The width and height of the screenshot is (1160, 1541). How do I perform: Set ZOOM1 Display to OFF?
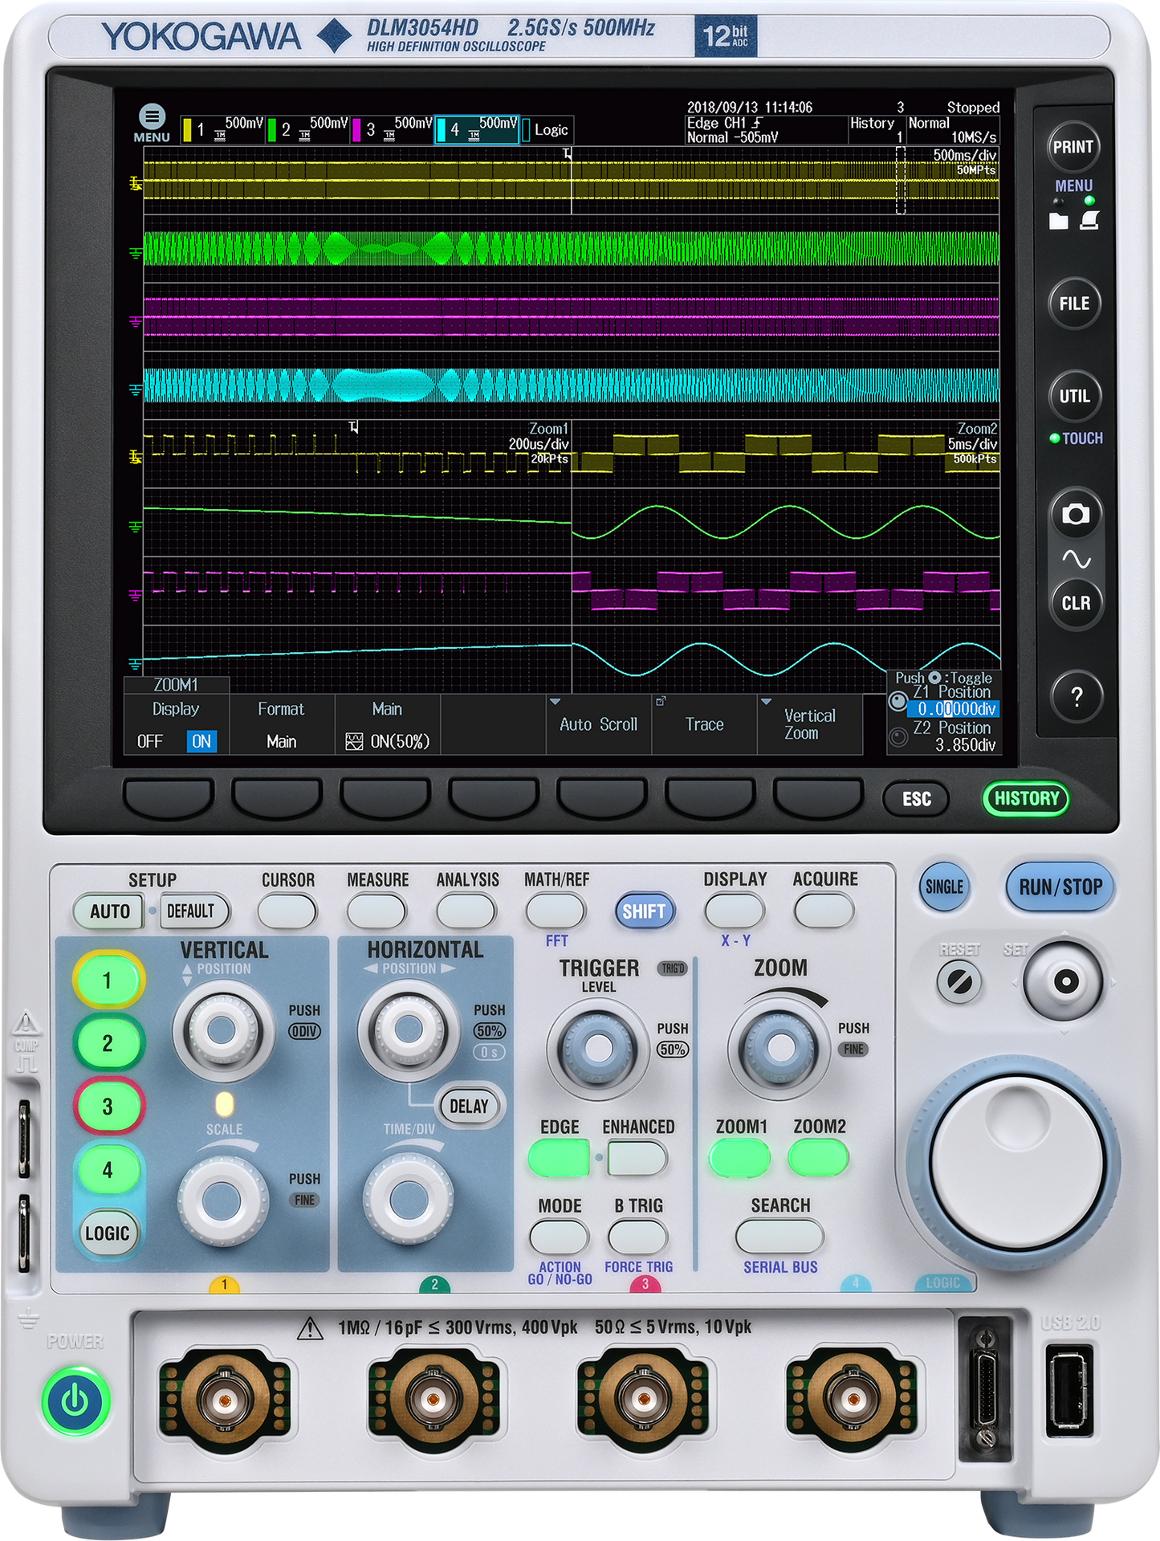150,741
